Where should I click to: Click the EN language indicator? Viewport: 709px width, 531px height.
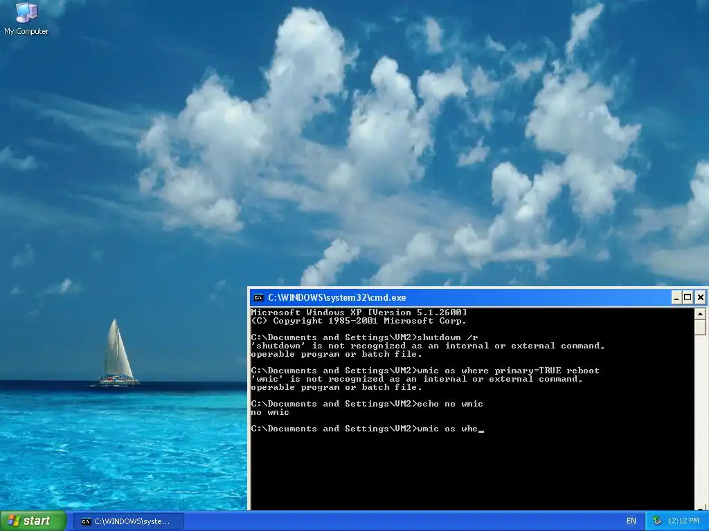point(631,521)
